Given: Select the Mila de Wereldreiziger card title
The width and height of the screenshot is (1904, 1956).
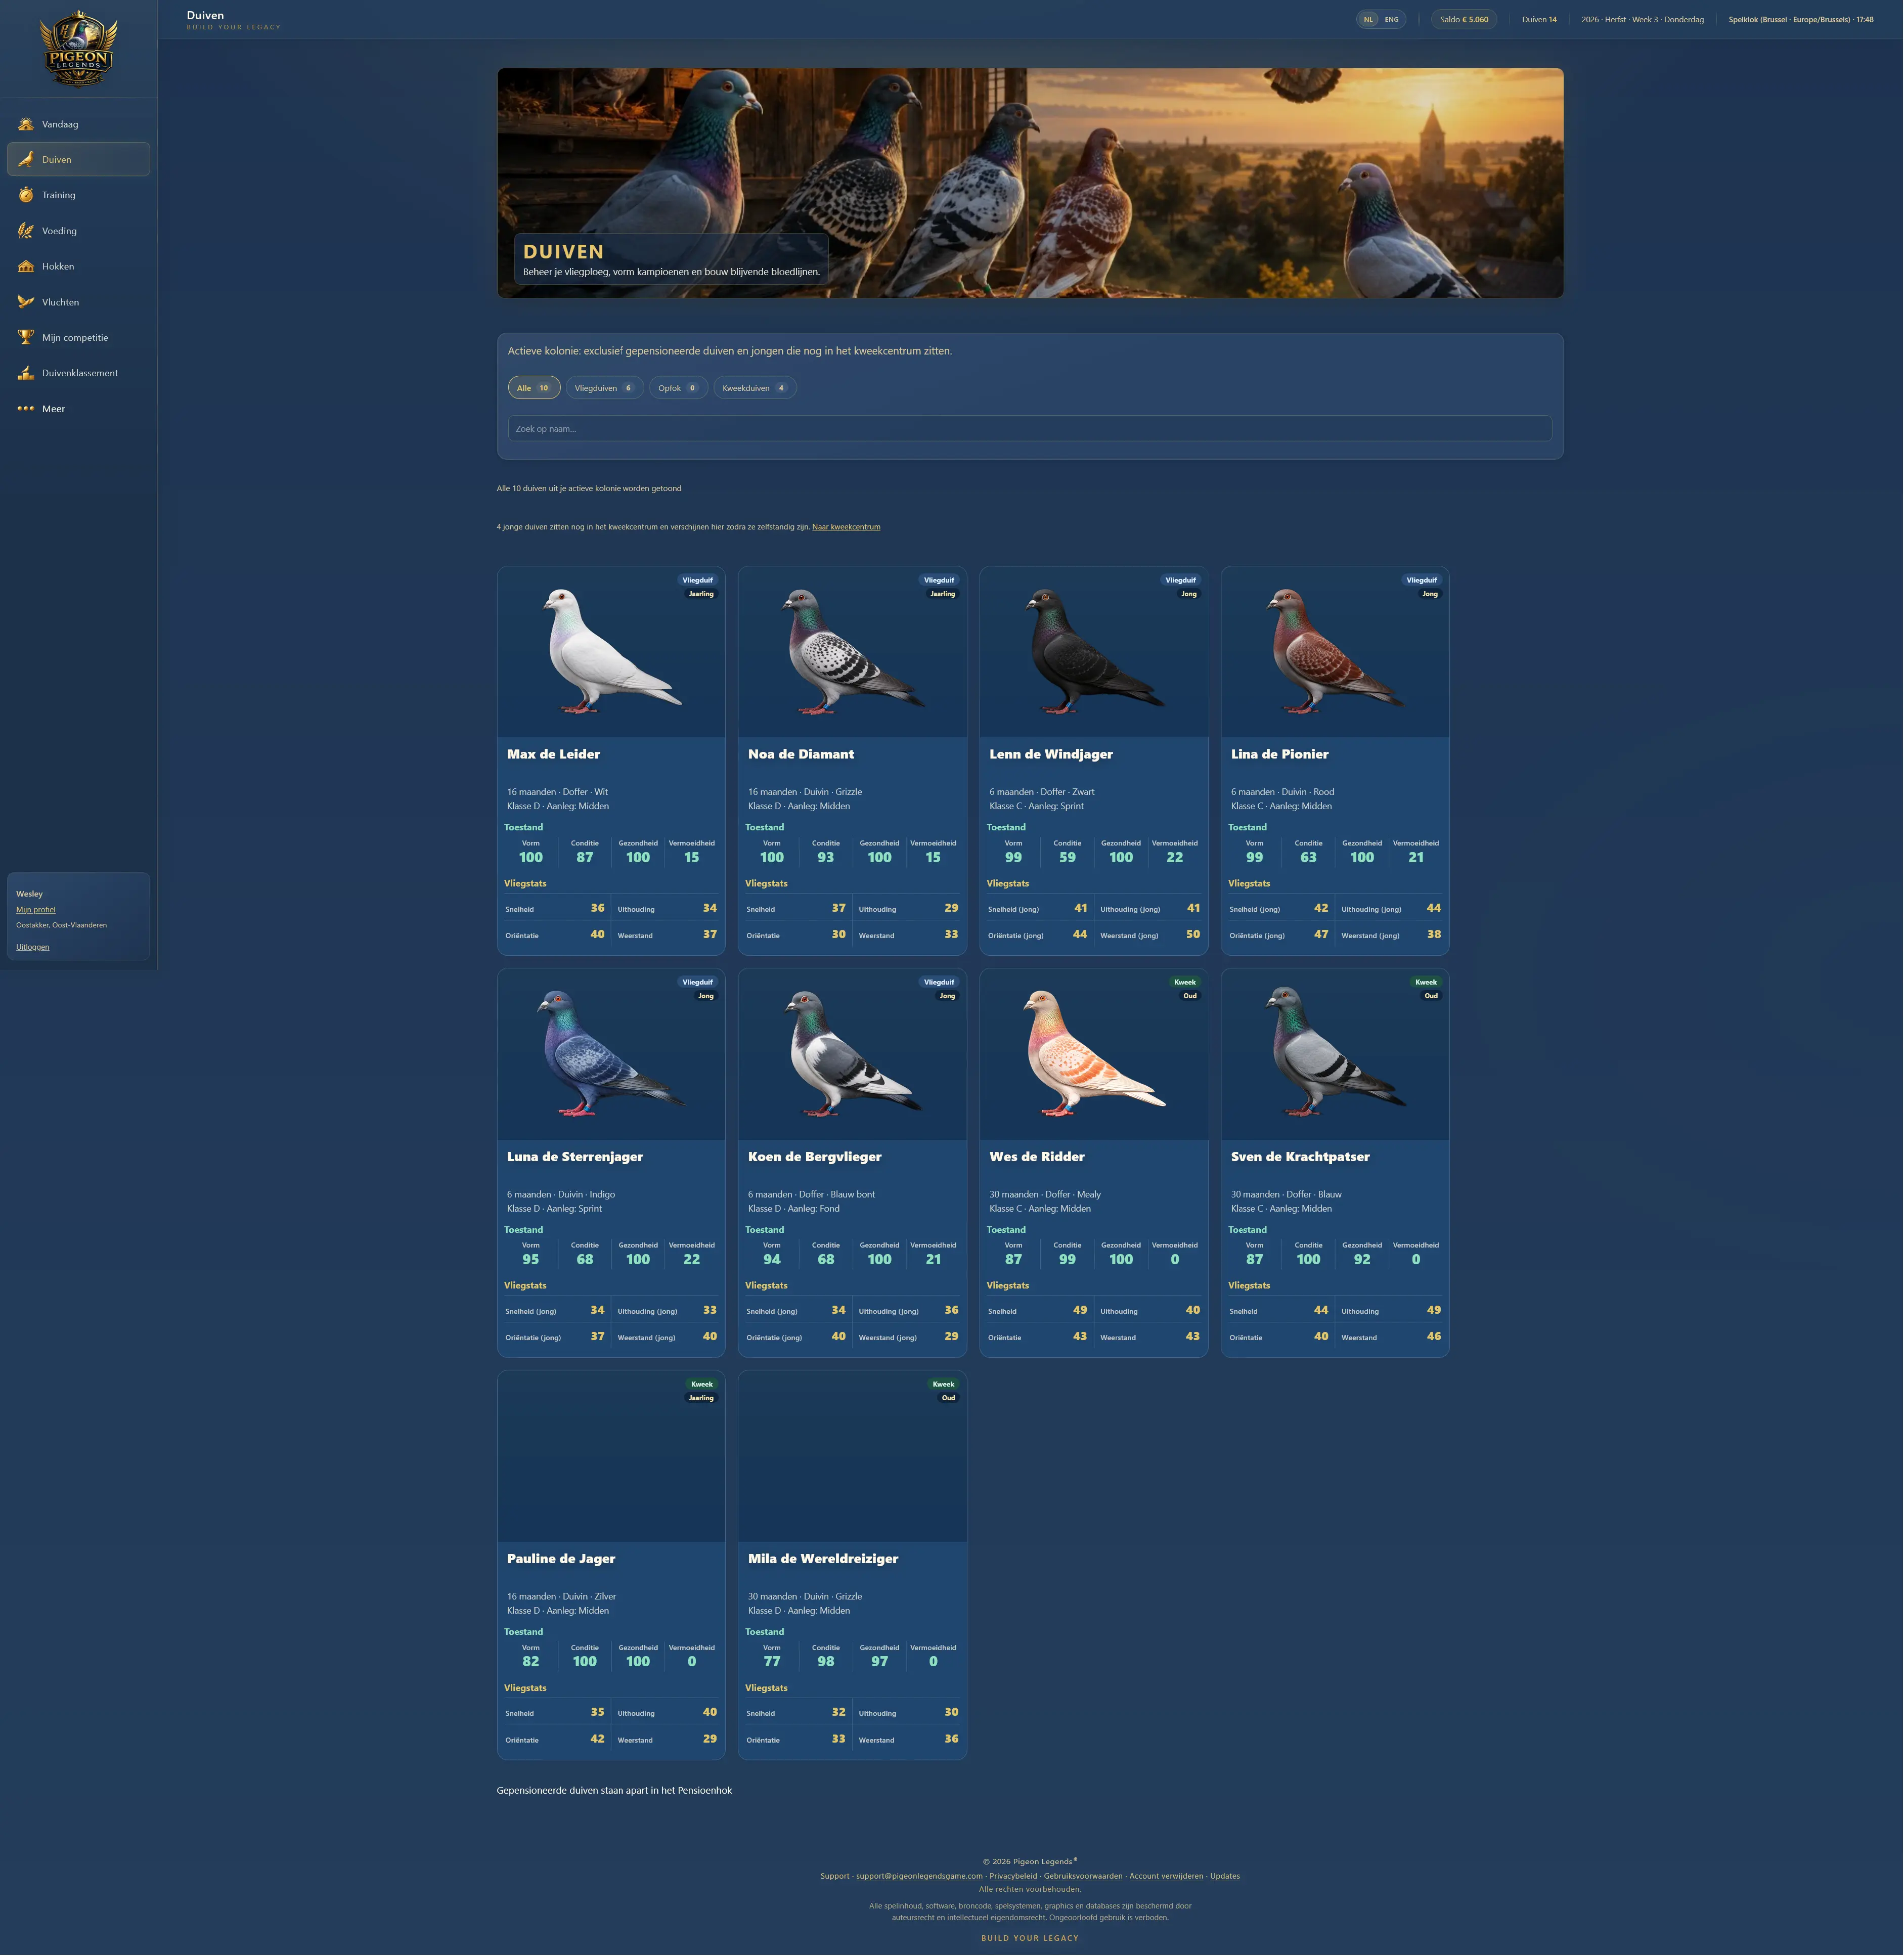Looking at the screenshot, I should tap(823, 1559).
